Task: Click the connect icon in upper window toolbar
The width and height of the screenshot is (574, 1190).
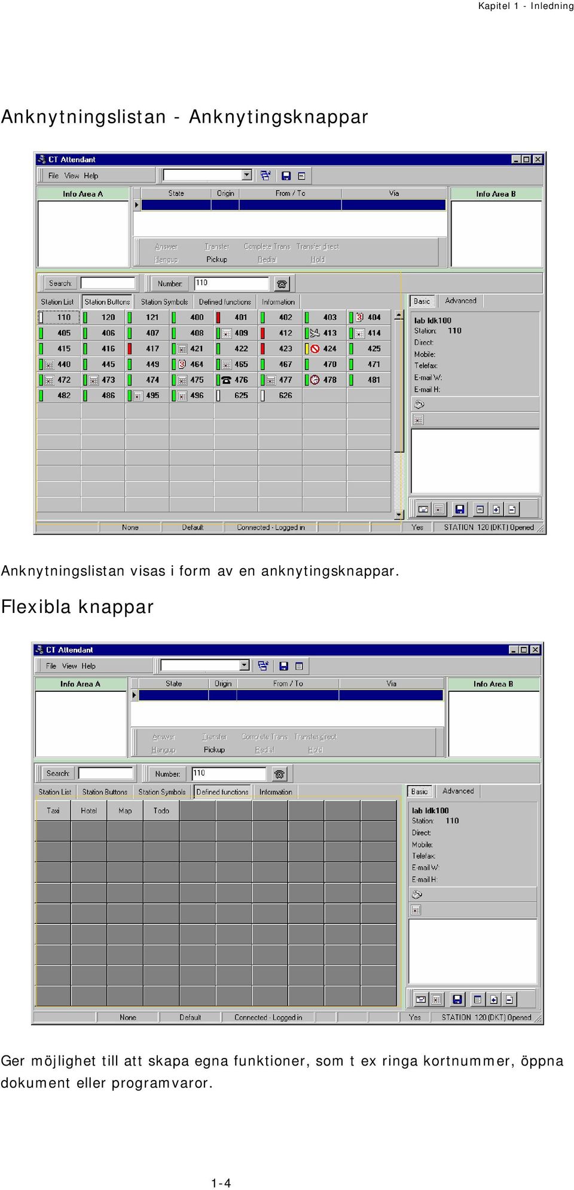Action: pos(265,175)
